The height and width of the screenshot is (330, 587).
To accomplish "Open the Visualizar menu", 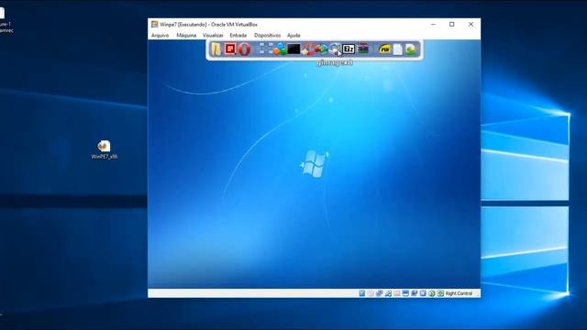I will coord(213,35).
